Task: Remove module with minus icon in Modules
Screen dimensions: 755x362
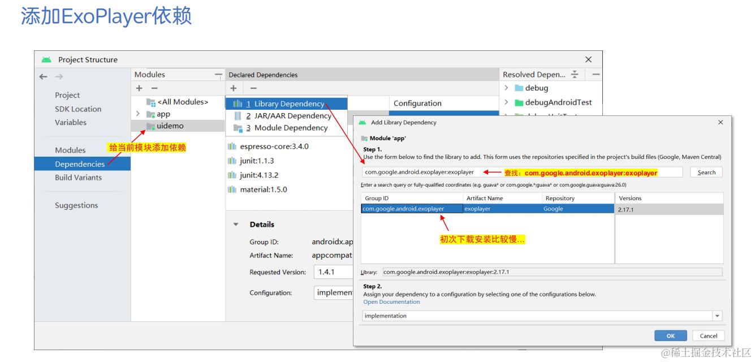Action: click(x=154, y=88)
